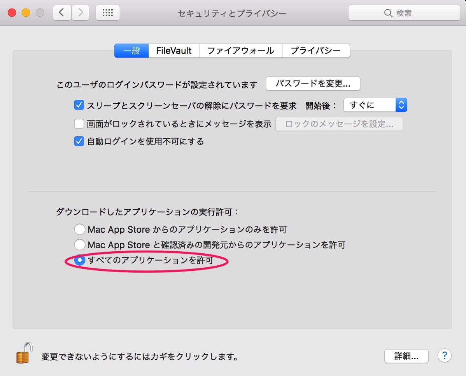The image size is (466, 376).
Task: Click text 変更できないようにするにはカギをクリックします
Action: point(140,357)
